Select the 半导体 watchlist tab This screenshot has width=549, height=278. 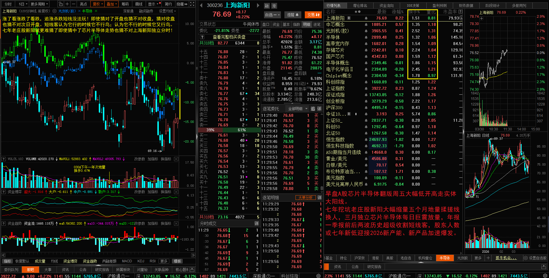coord(444,258)
